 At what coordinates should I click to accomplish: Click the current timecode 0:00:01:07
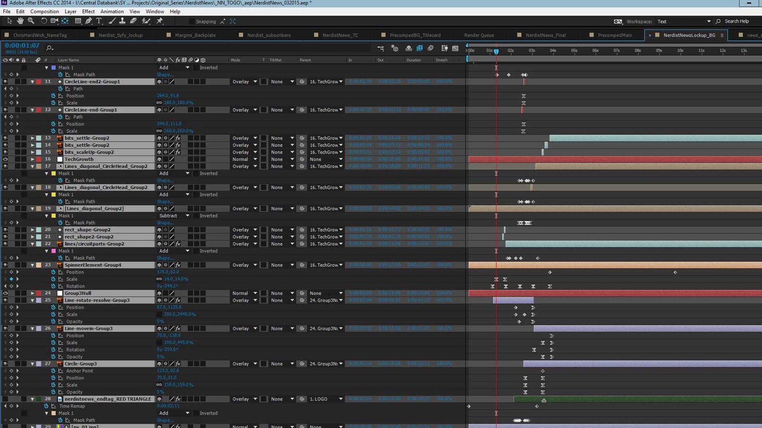click(x=22, y=46)
